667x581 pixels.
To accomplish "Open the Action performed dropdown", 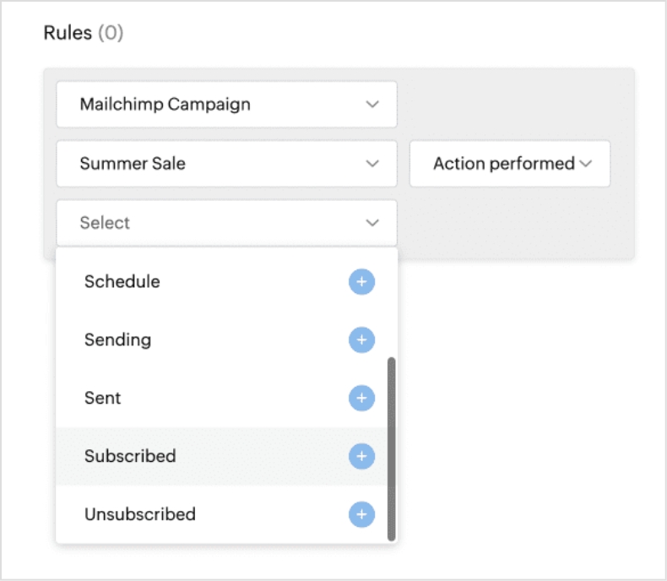I will pyautogui.click(x=509, y=164).
